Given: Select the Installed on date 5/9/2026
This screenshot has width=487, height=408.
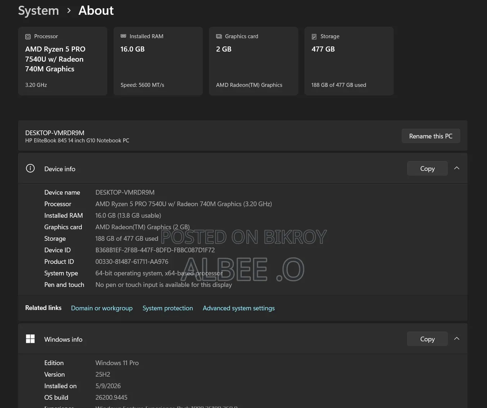Looking at the screenshot, I should click(x=108, y=386).
